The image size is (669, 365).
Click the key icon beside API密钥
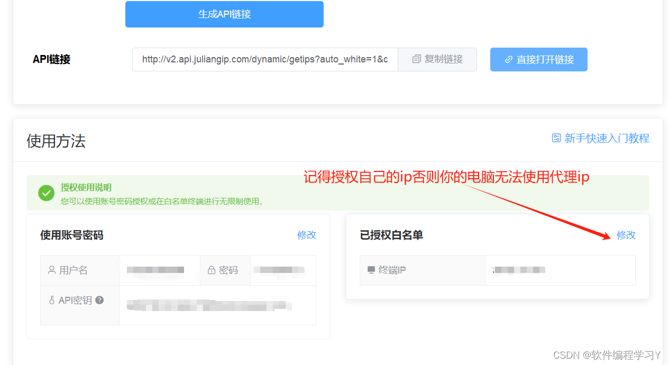pyautogui.click(x=52, y=300)
